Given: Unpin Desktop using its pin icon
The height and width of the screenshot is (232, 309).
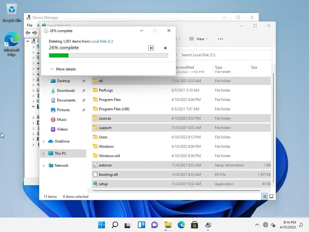Looking at the screenshot, I should click(x=84, y=81).
